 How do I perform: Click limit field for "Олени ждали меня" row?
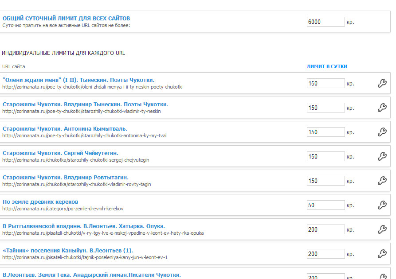tap(326, 83)
